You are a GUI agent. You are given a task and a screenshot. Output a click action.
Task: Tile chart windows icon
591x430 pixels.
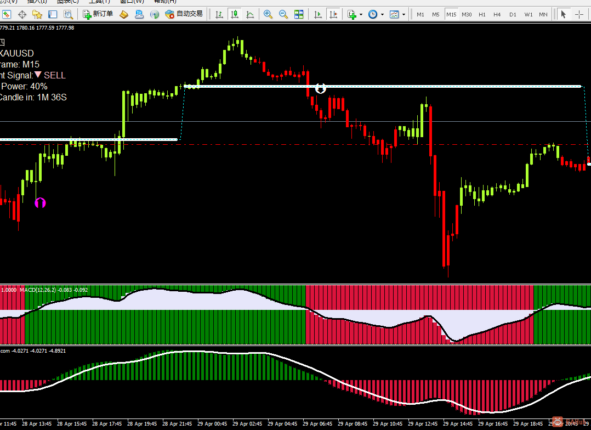(299, 14)
